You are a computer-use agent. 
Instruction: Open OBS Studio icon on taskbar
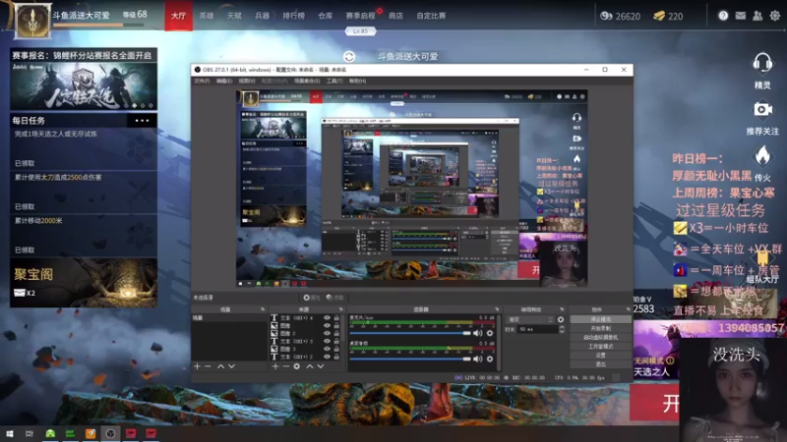coord(110,433)
